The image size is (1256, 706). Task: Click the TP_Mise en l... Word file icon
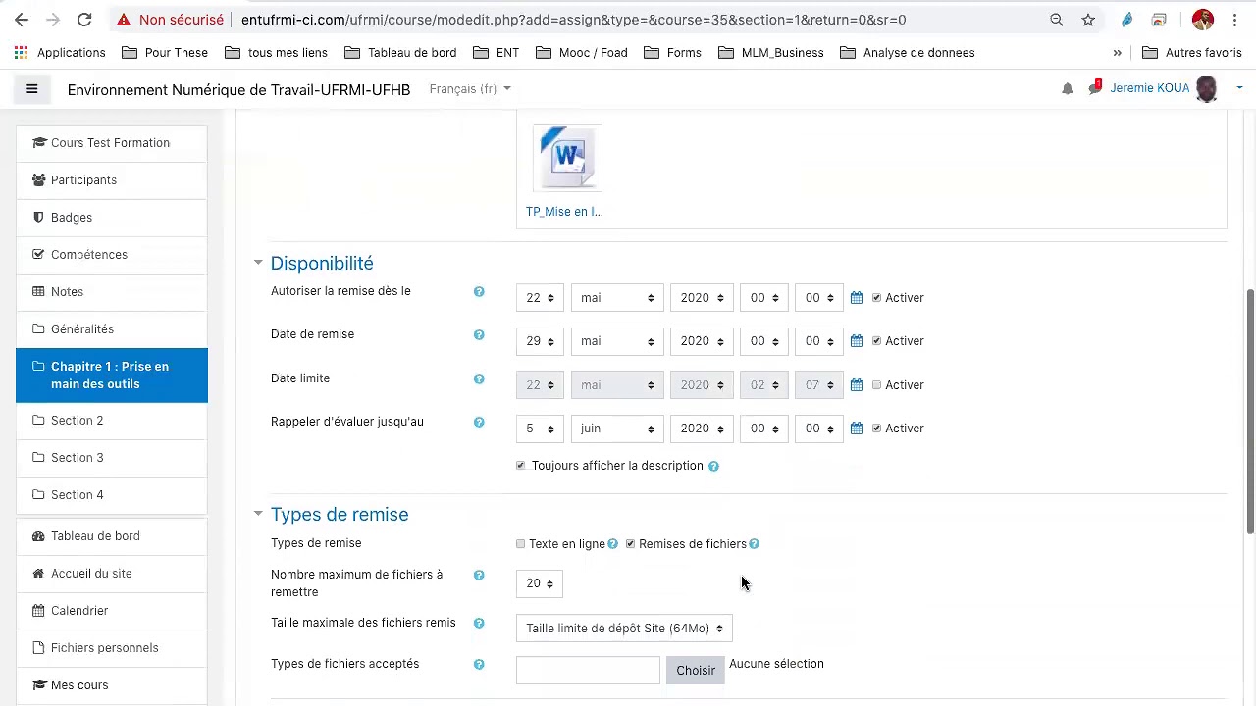pos(567,158)
